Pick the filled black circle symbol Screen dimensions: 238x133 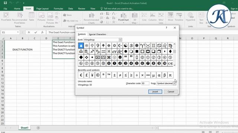click(126, 52)
